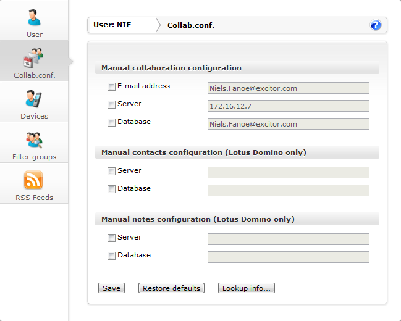Click the User sidebar icon
This screenshot has width=401, height=321.
tap(34, 18)
